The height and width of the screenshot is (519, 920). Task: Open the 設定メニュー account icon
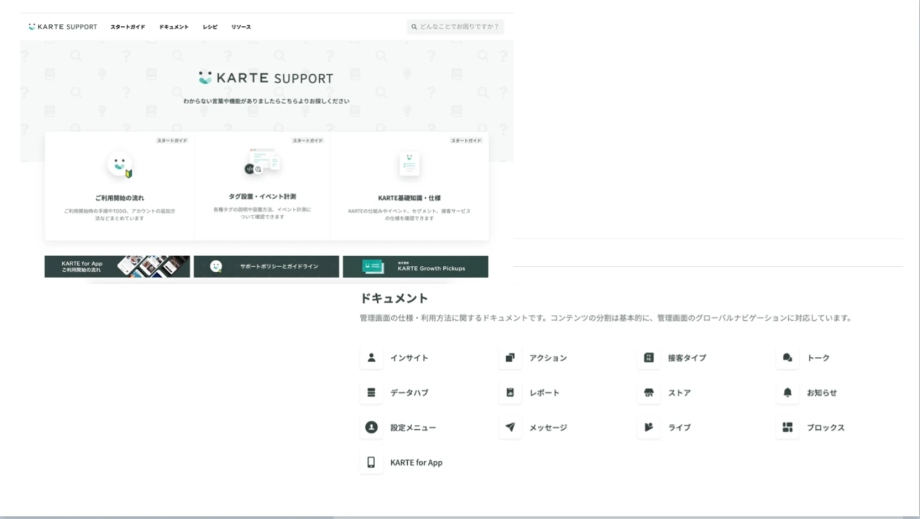tap(371, 427)
